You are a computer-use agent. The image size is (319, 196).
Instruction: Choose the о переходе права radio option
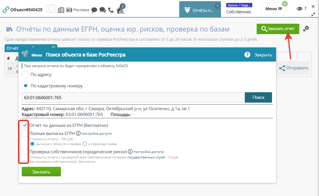tap(85, 144)
